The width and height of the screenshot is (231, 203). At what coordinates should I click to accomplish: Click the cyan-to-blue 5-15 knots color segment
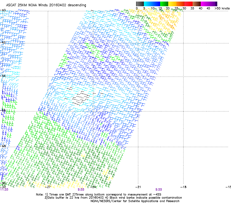point(152,4)
